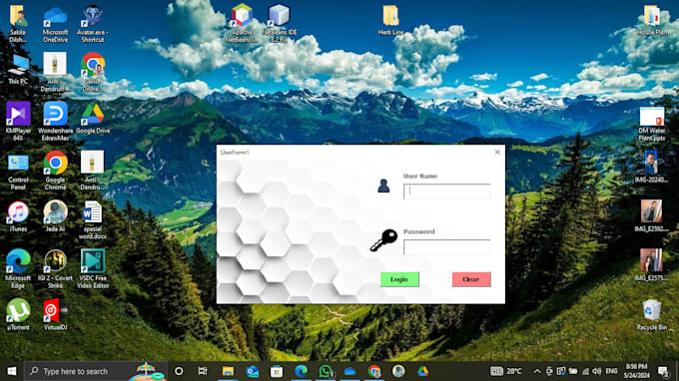679x381 pixels.
Task: Open the Google Drive taskbar icon
Action: pos(422,371)
